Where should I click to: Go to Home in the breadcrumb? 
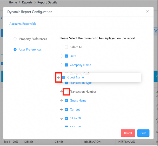pos(13,2)
